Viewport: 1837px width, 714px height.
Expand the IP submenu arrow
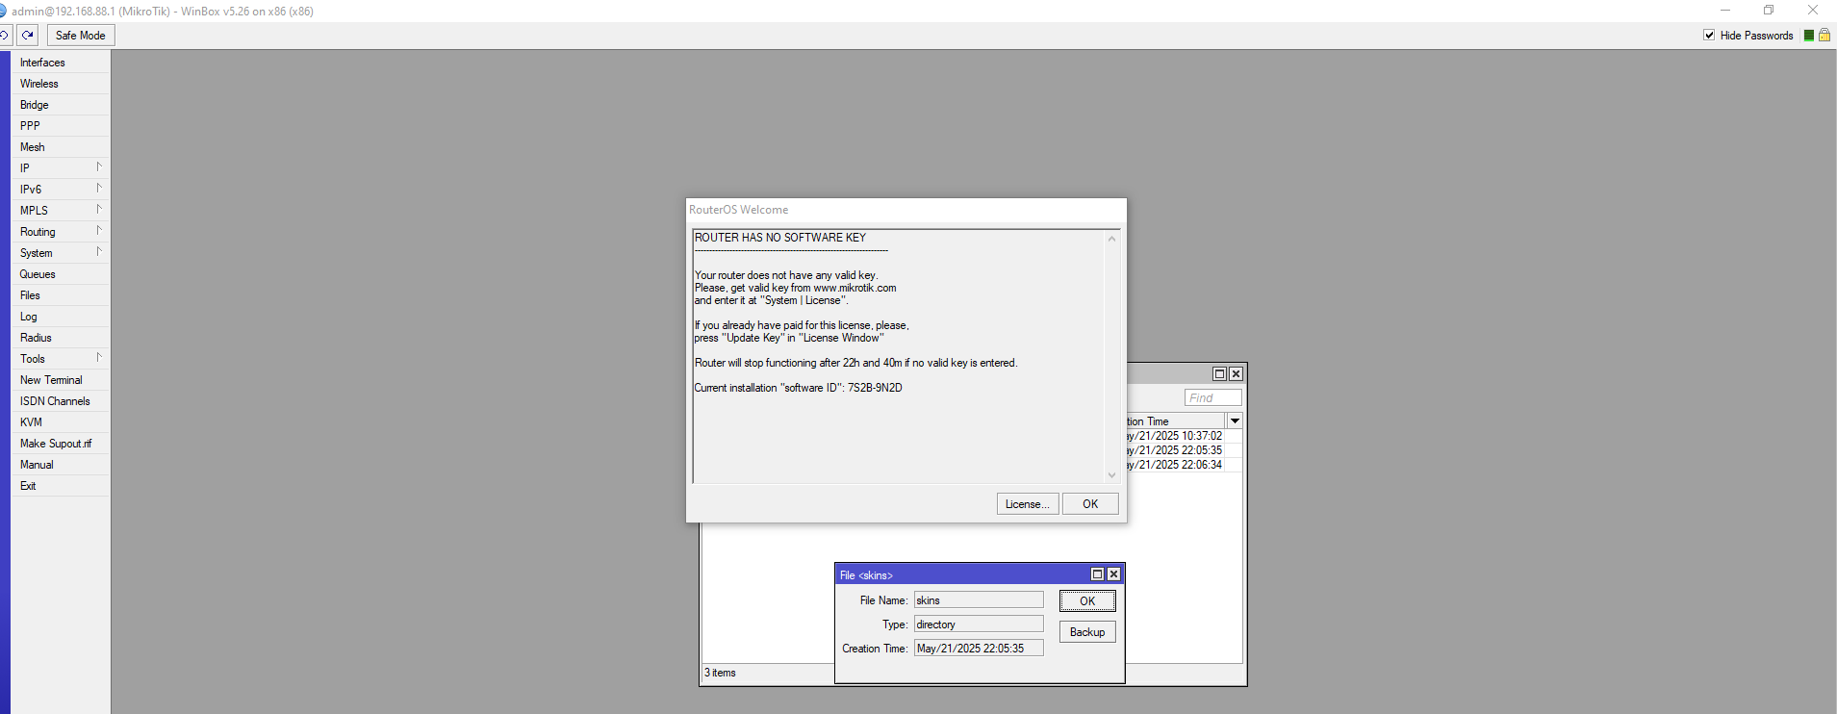pyautogui.click(x=98, y=167)
